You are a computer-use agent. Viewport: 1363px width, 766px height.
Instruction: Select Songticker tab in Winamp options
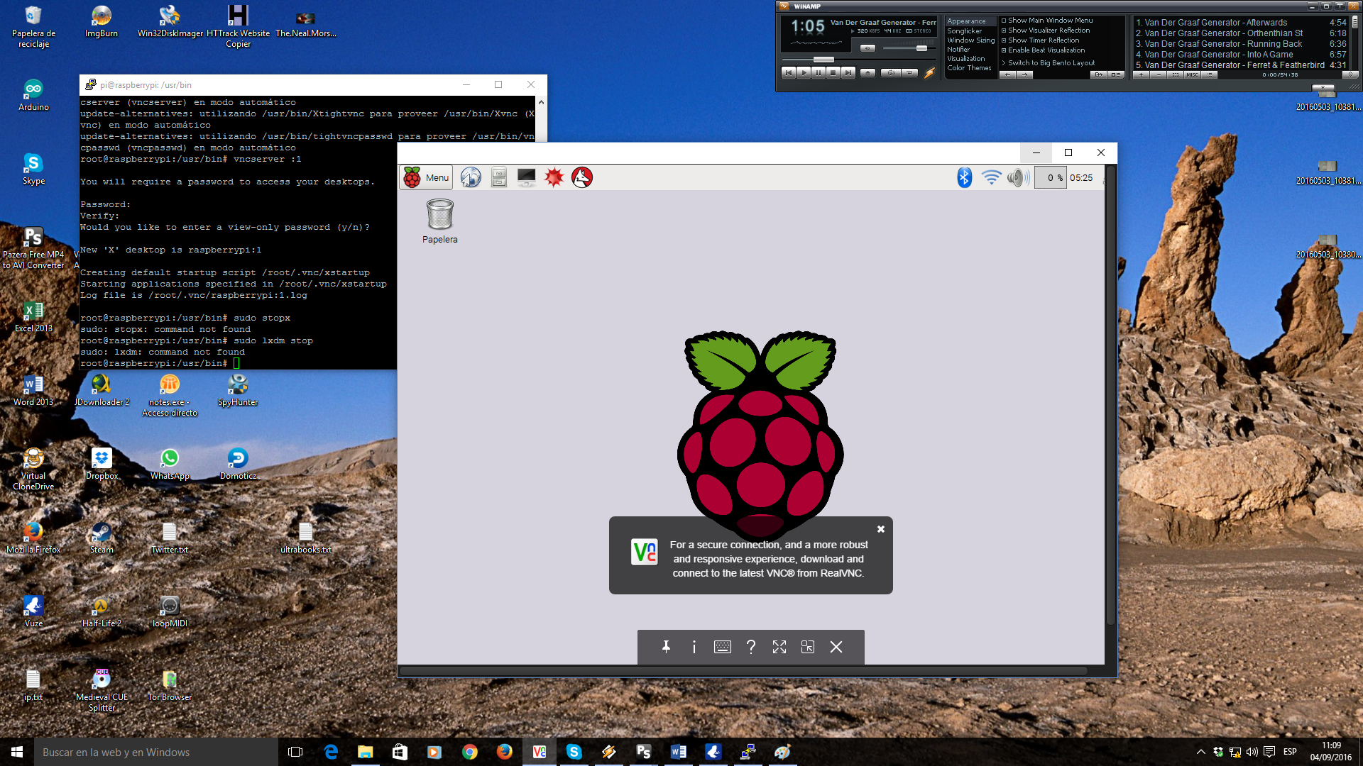click(964, 31)
